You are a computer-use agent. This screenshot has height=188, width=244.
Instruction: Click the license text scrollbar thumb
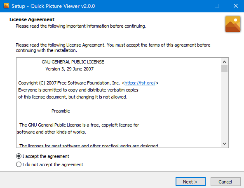(x=224, y=68)
